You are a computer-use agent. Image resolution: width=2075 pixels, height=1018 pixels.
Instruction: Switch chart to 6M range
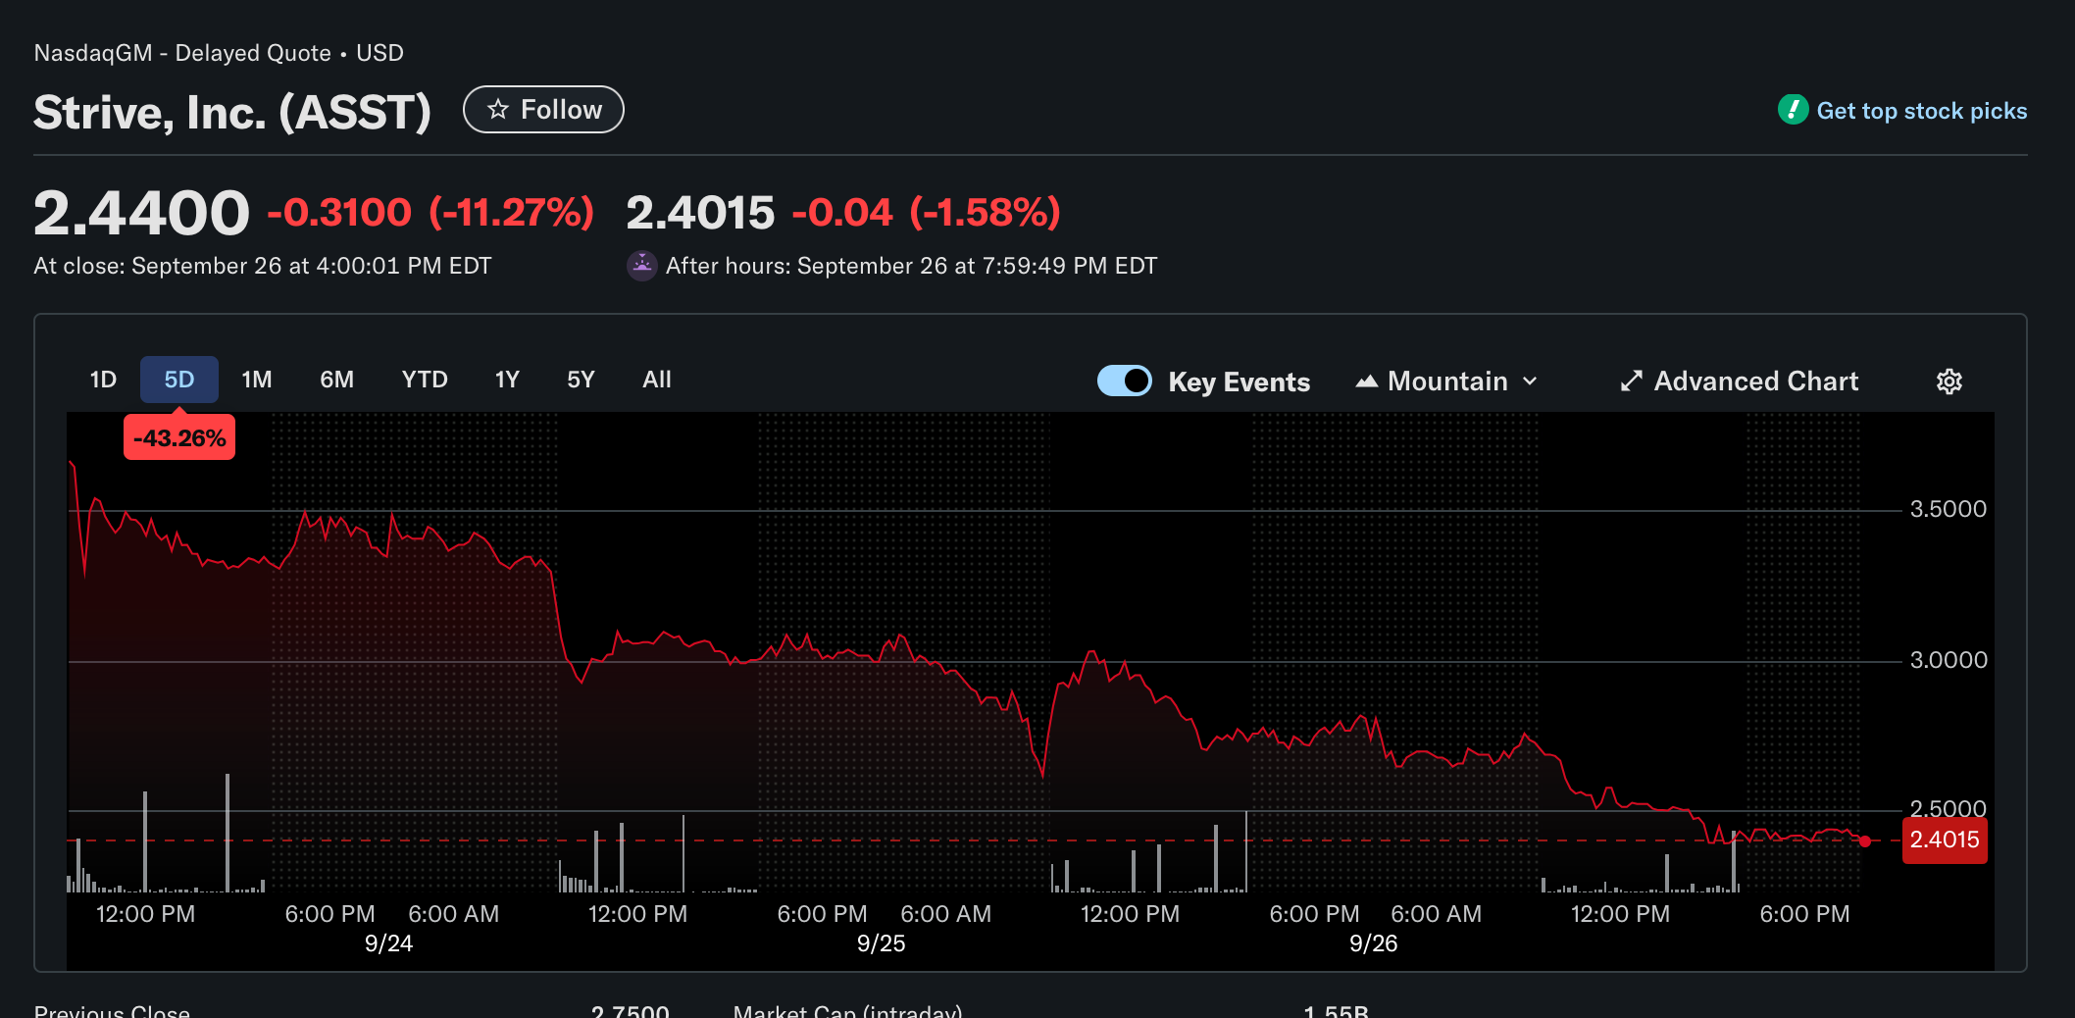336,380
